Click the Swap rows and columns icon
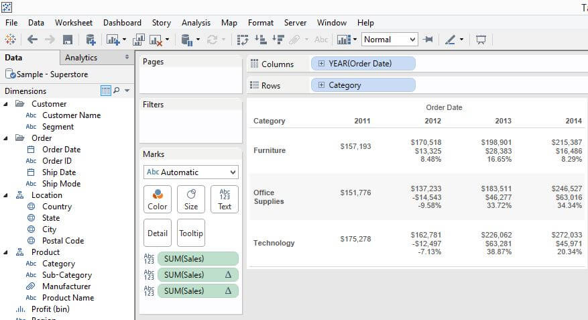The image size is (588, 320). point(243,40)
